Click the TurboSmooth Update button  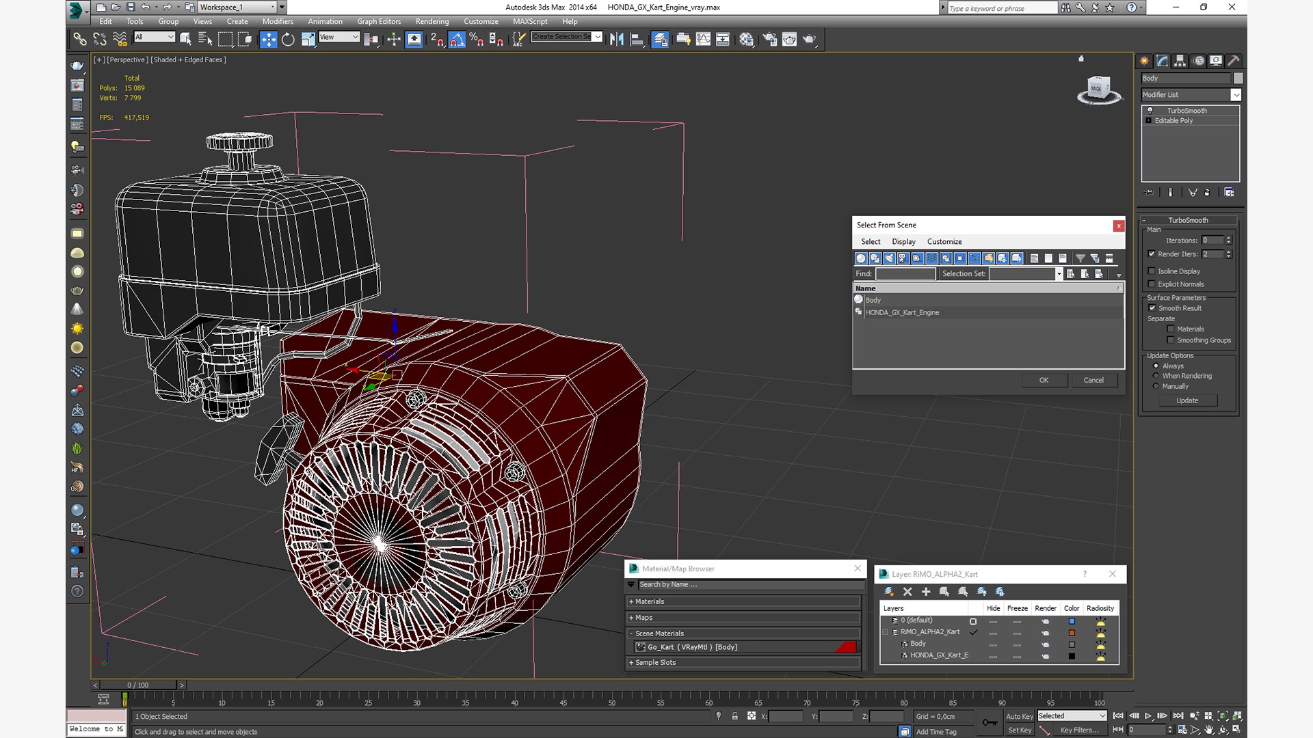pos(1187,400)
